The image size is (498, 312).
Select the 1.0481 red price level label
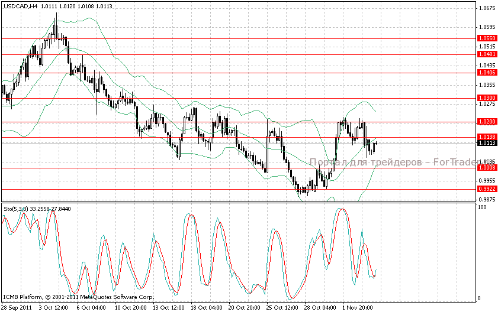487,54
